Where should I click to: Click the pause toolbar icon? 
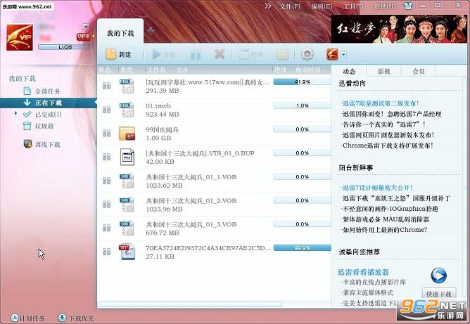pos(196,55)
